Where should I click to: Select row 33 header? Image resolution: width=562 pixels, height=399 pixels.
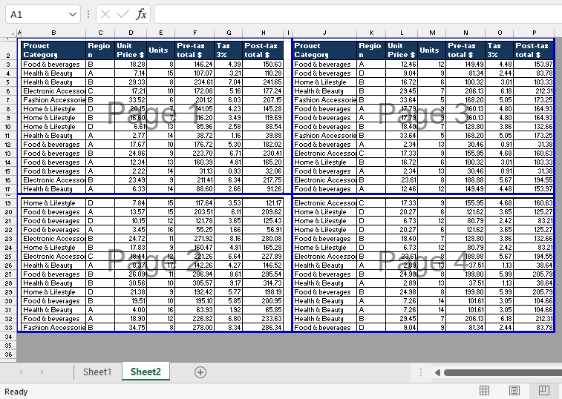tap(8, 327)
